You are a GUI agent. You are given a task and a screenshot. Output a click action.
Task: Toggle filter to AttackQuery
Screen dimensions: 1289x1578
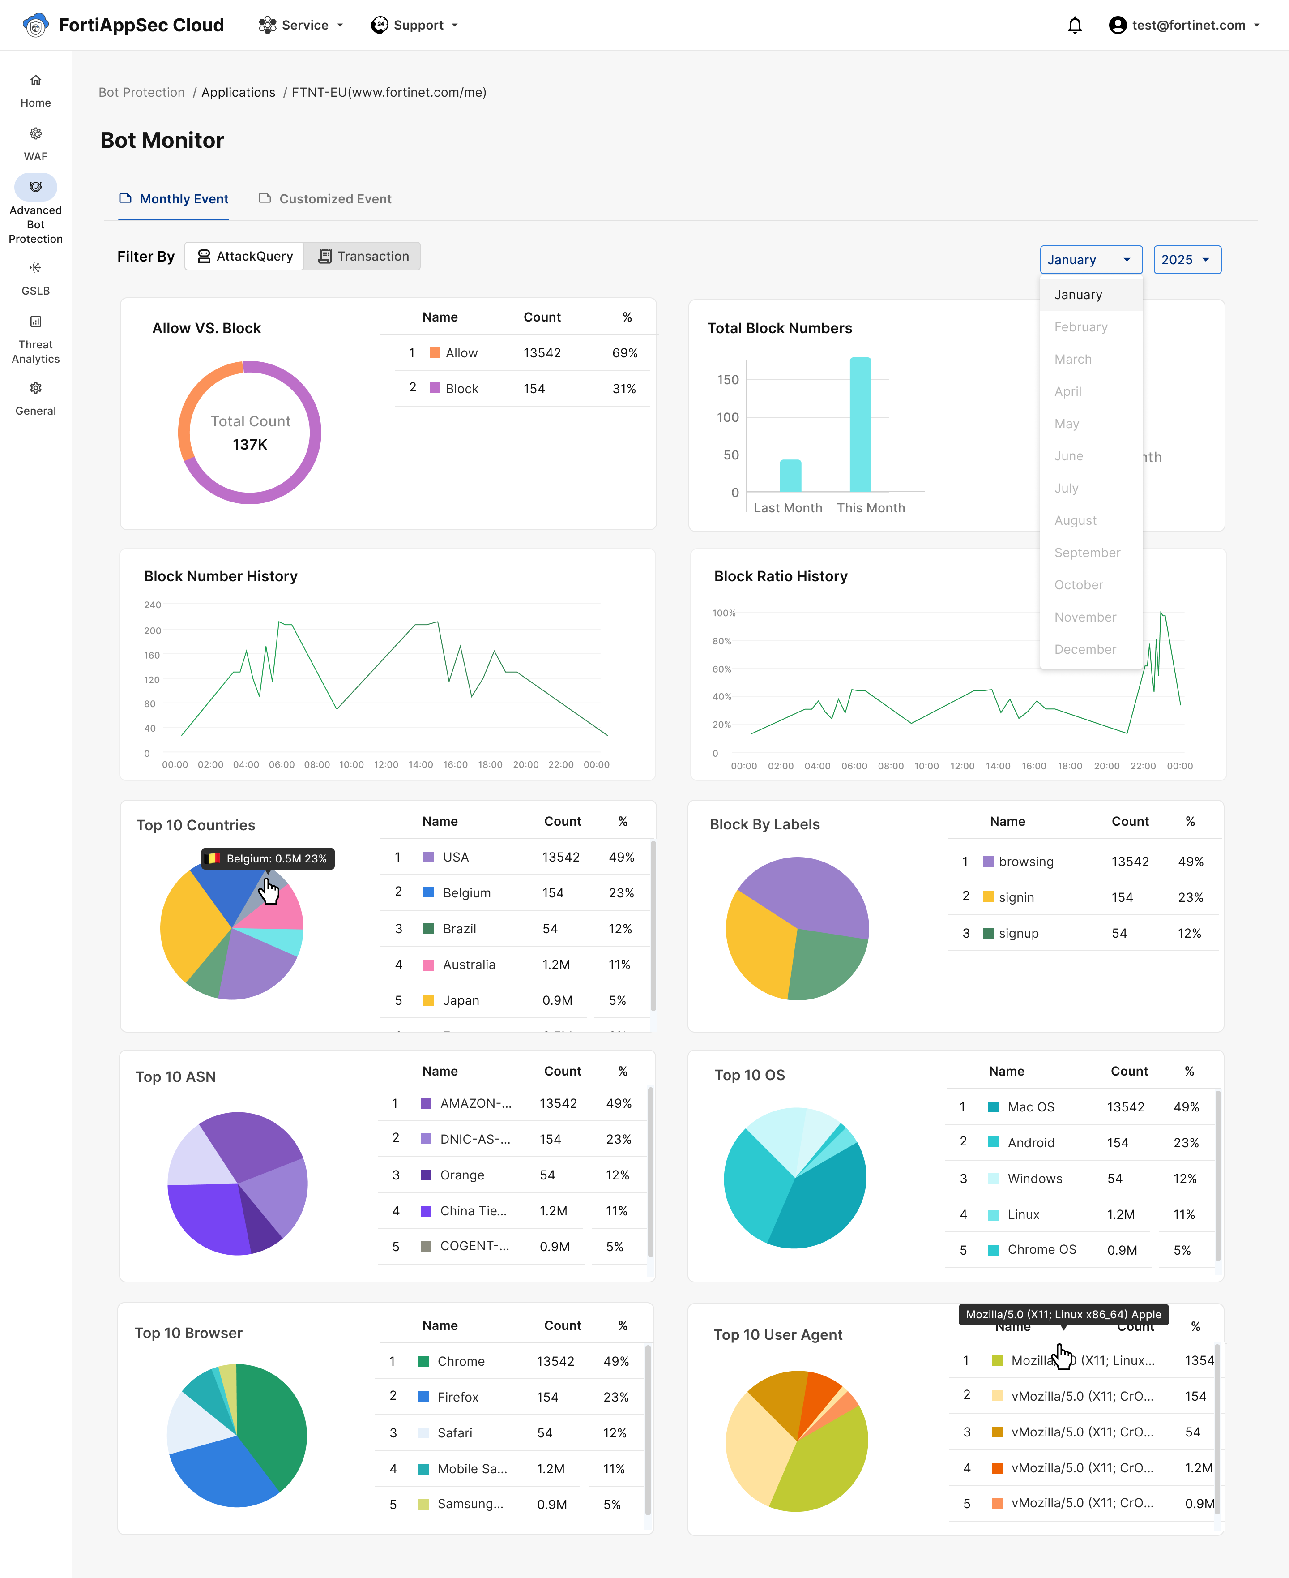point(244,256)
